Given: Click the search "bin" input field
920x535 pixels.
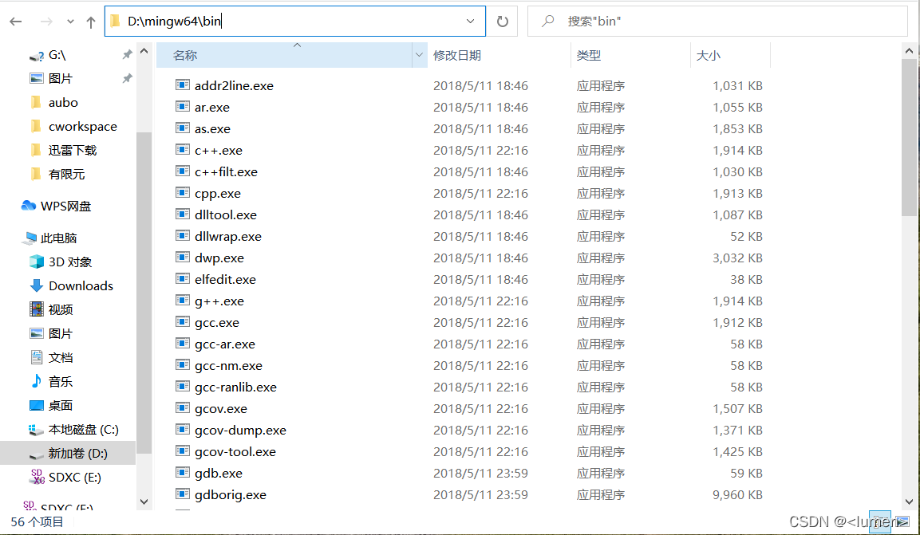Looking at the screenshot, I should [x=717, y=21].
